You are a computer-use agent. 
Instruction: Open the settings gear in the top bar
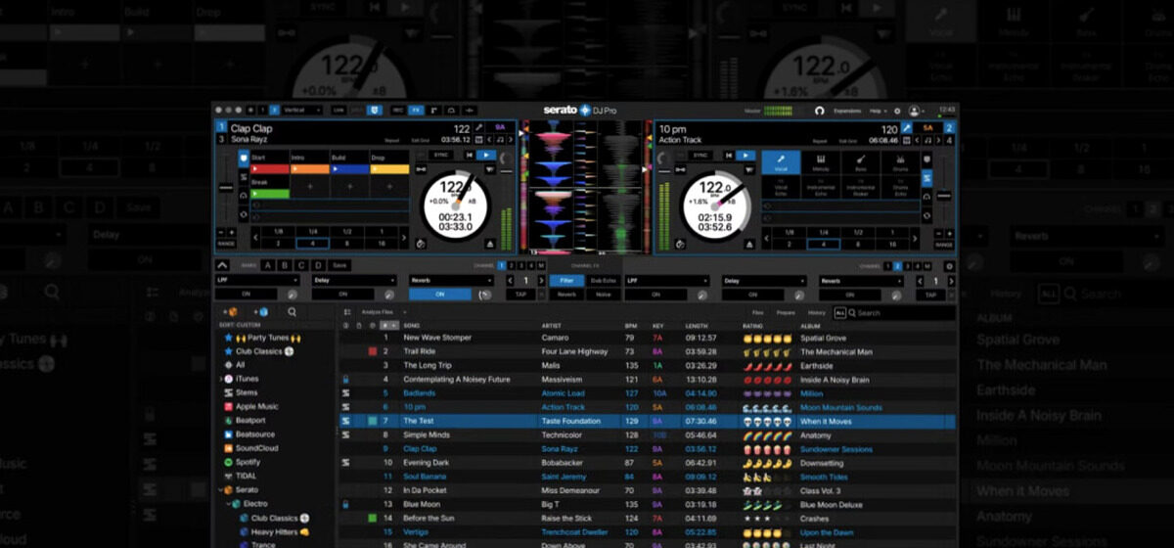pyautogui.click(x=897, y=111)
